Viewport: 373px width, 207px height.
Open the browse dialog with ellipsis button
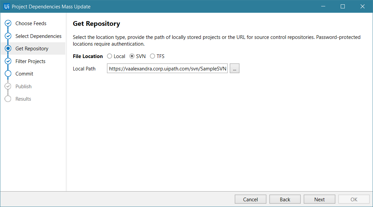tap(234, 68)
